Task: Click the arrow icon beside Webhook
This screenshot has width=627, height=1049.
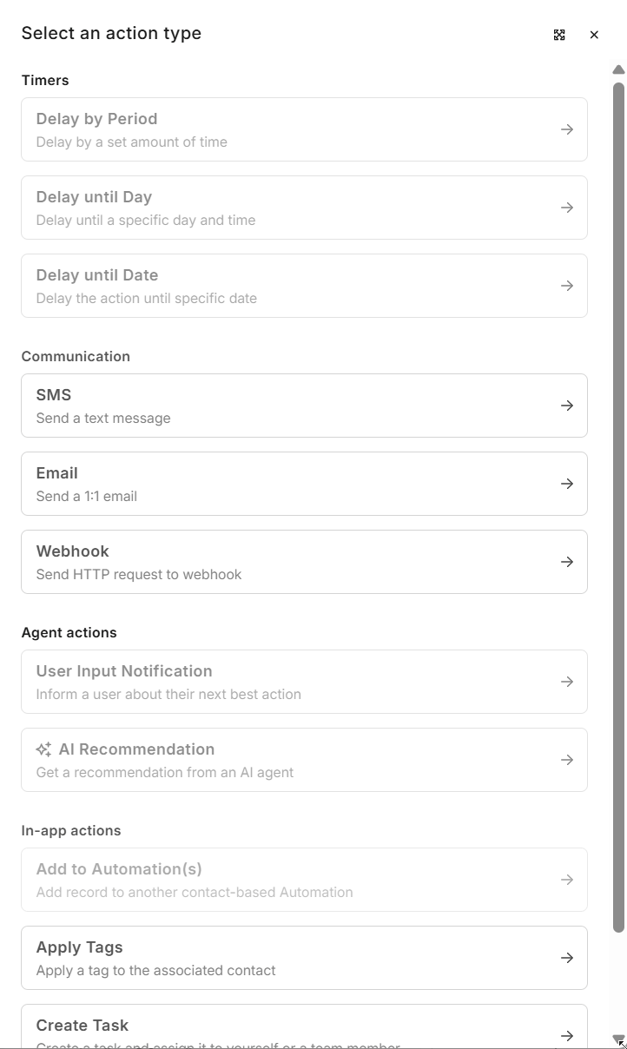Action: click(567, 562)
